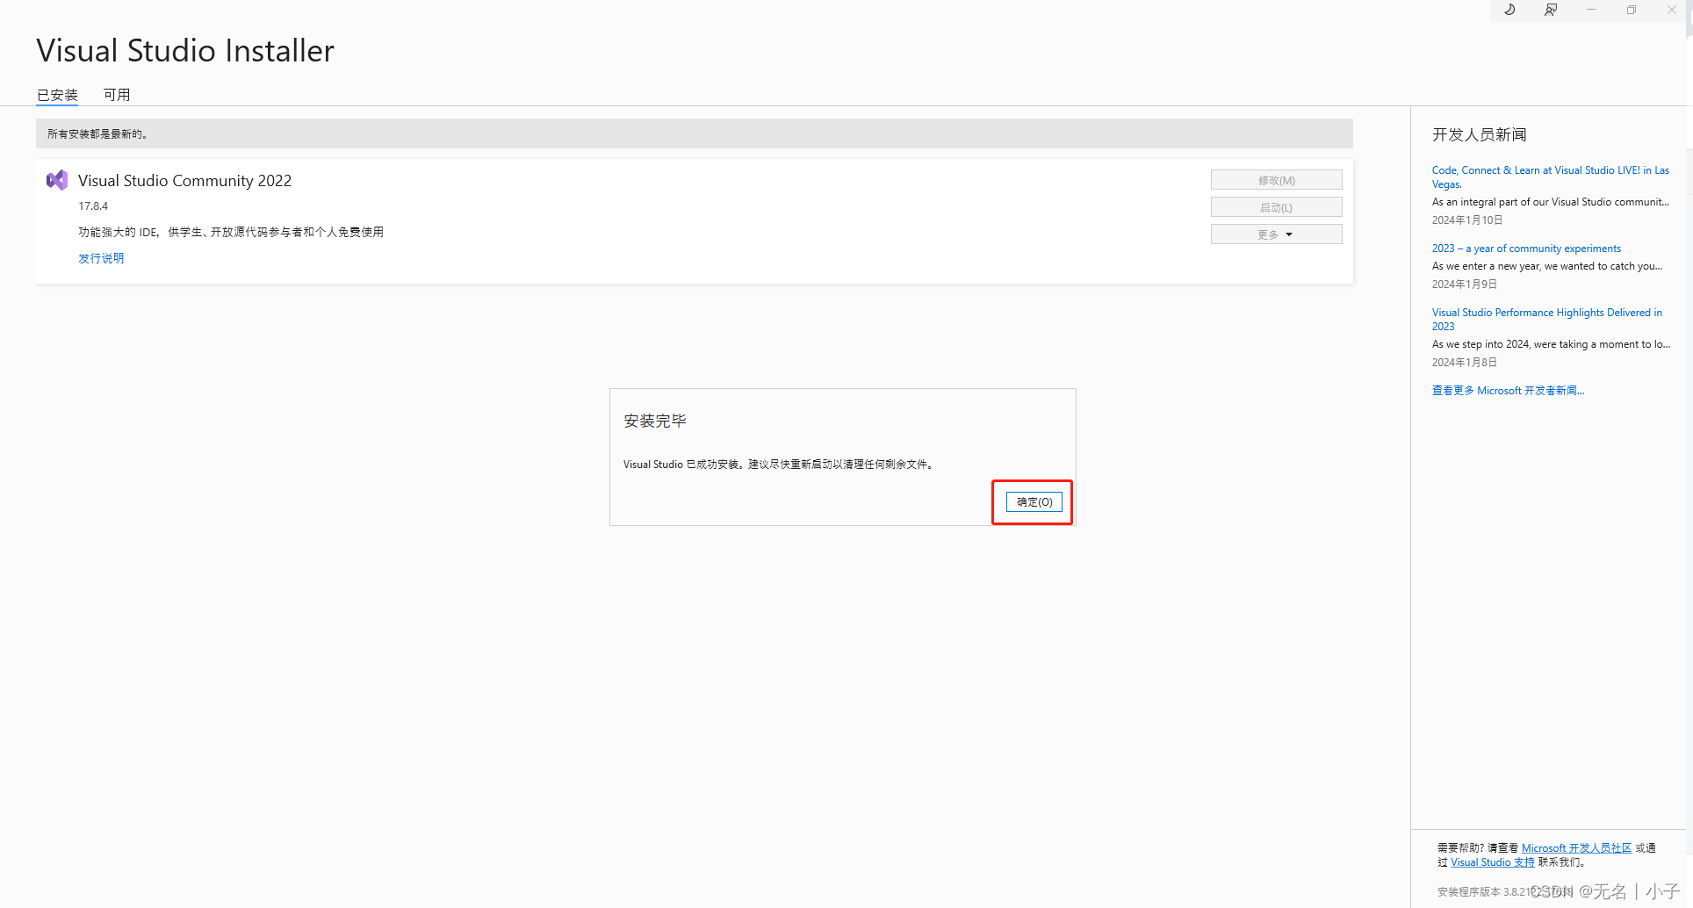Click the date 2024年1月8日
The image size is (1693, 908).
pyautogui.click(x=1465, y=363)
